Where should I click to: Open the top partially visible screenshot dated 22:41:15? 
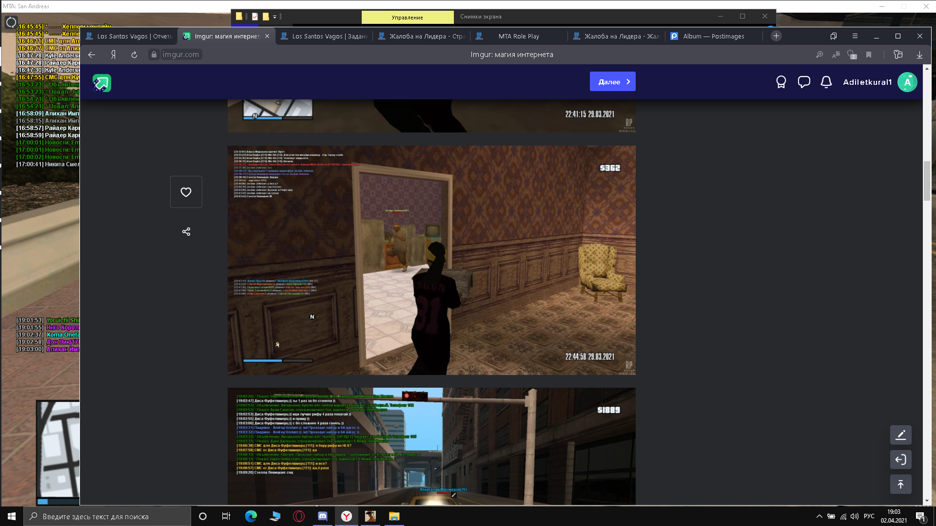pos(431,116)
